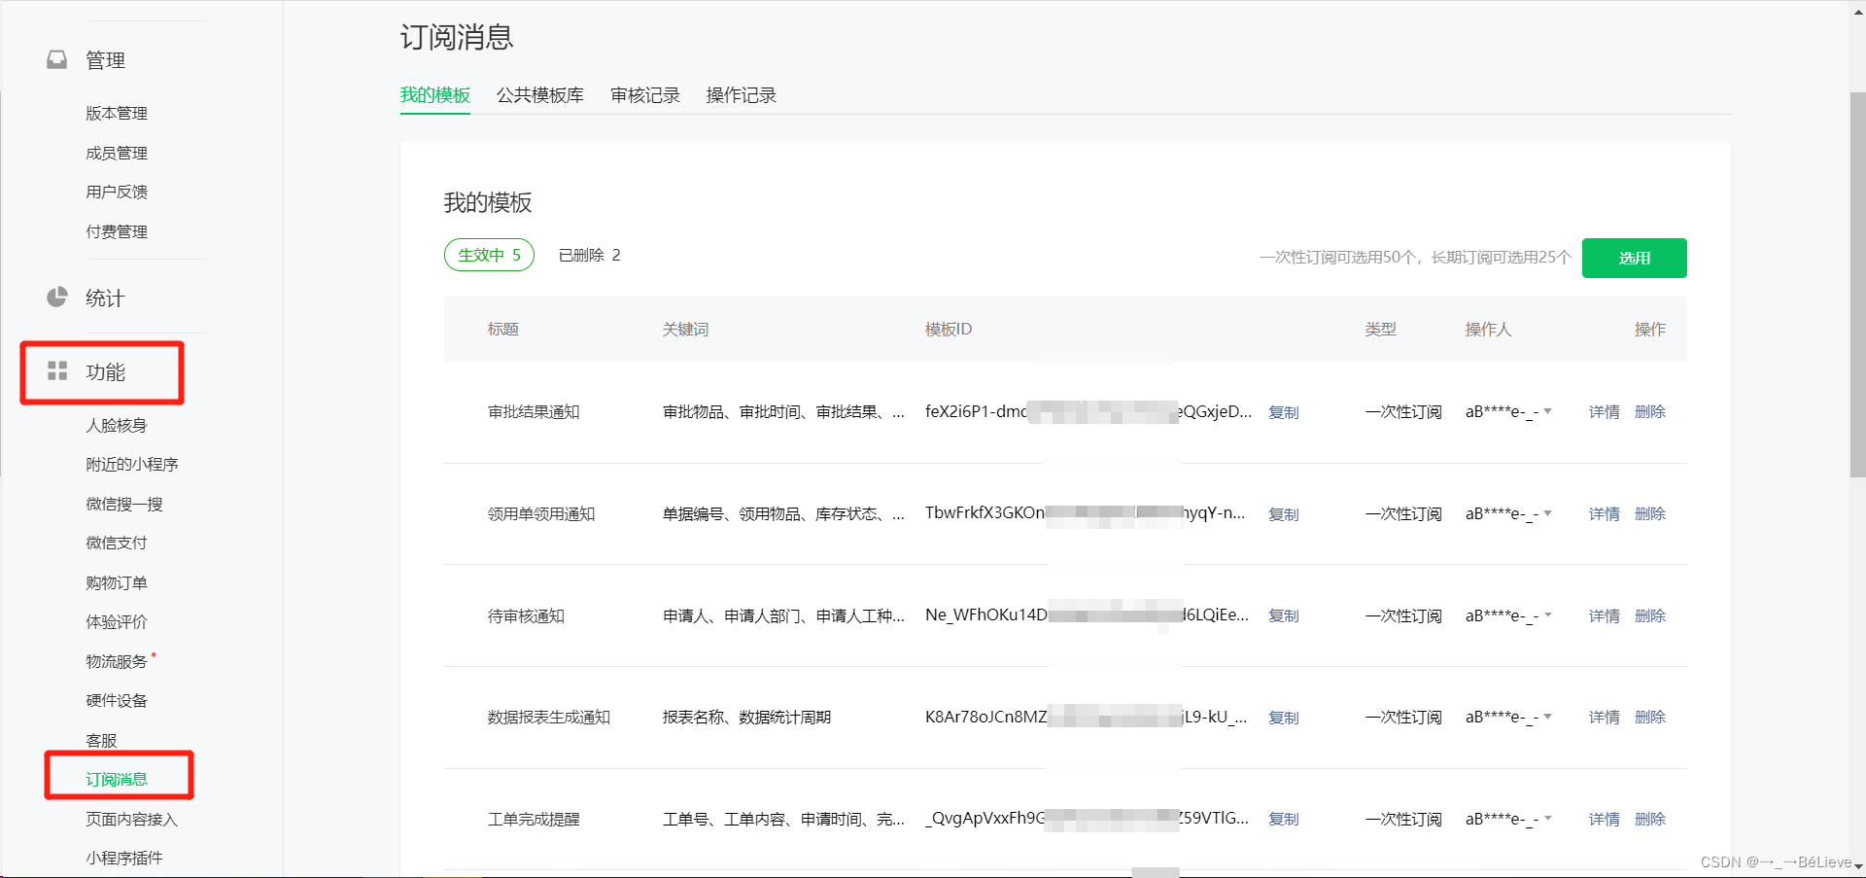This screenshot has width=1866, height=878.
Task: Open 详情 for 领用单领用通知
Action: point(1605,514)
